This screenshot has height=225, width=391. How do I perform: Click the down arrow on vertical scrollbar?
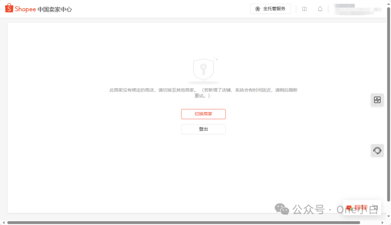[x=388, y=217]
